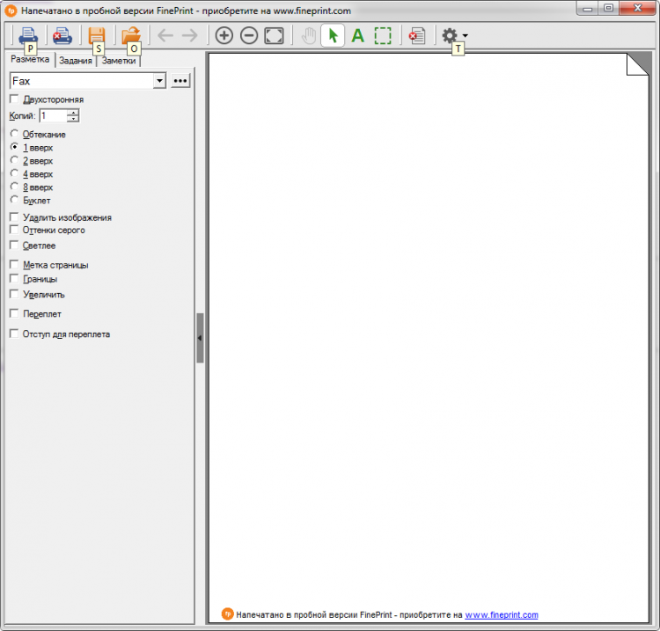Screen dimensions: 660x631
Task: Enable the Двухсторонняя checkbox
Action: (x=14, y=99)
